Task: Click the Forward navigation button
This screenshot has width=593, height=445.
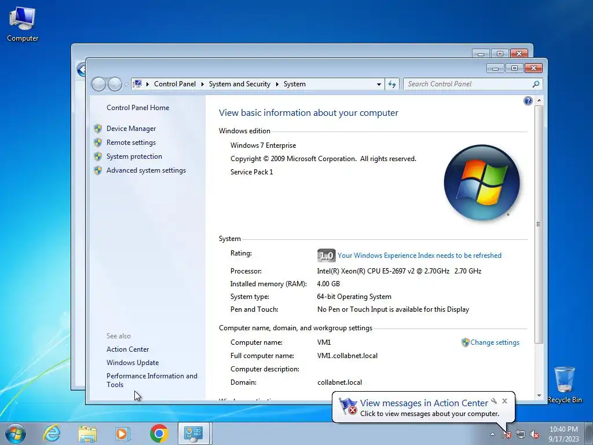Action: point(115,84)
